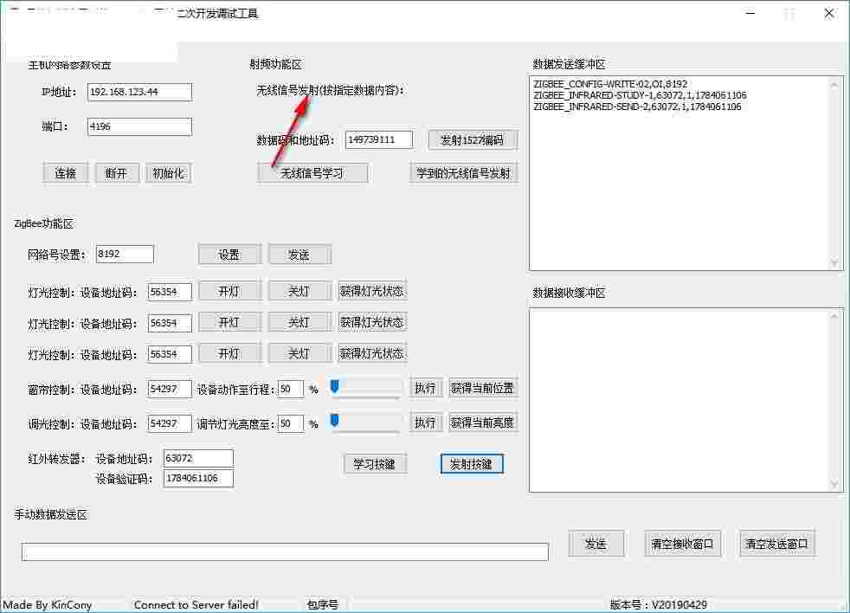Click 关灯 in second 灯光控制 row
Screen dimensions: 850x613
[299, 323]
